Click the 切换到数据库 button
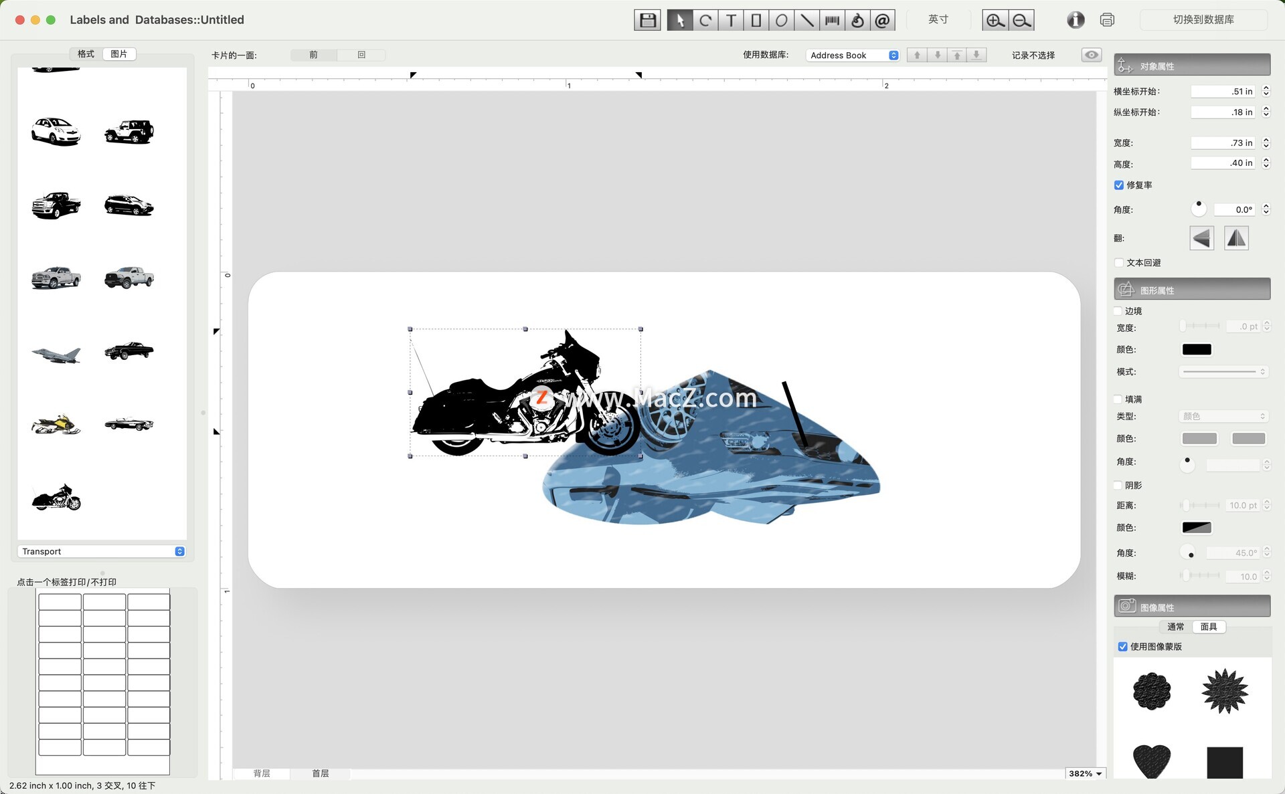The width and height of the screenshot is (1285, 794). (x=1203, y=20)
